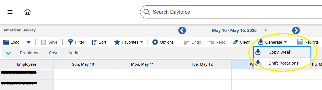Open the Reports button
Image resolution: width=322 pixels, height=90 pixels.
(308, 42)
